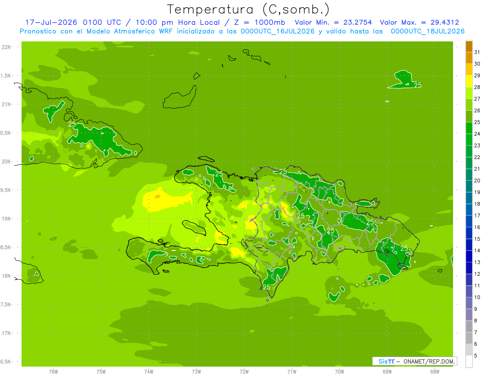Click the legend value 28
488x377 pixels.
pyautogui.click(x=477, y=87)
